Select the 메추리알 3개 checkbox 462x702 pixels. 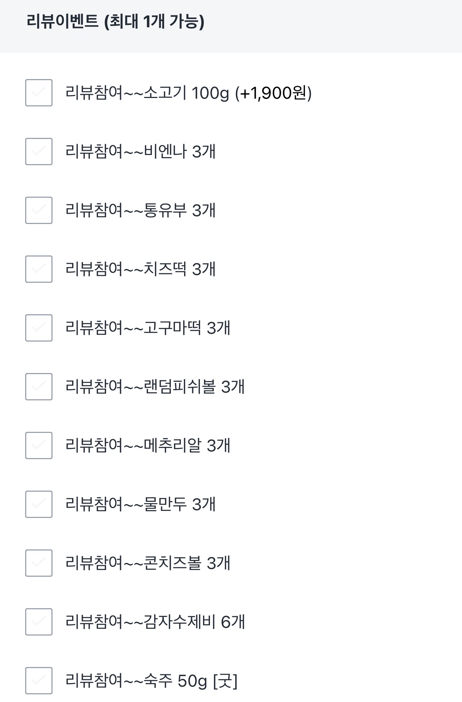(39, 445)
